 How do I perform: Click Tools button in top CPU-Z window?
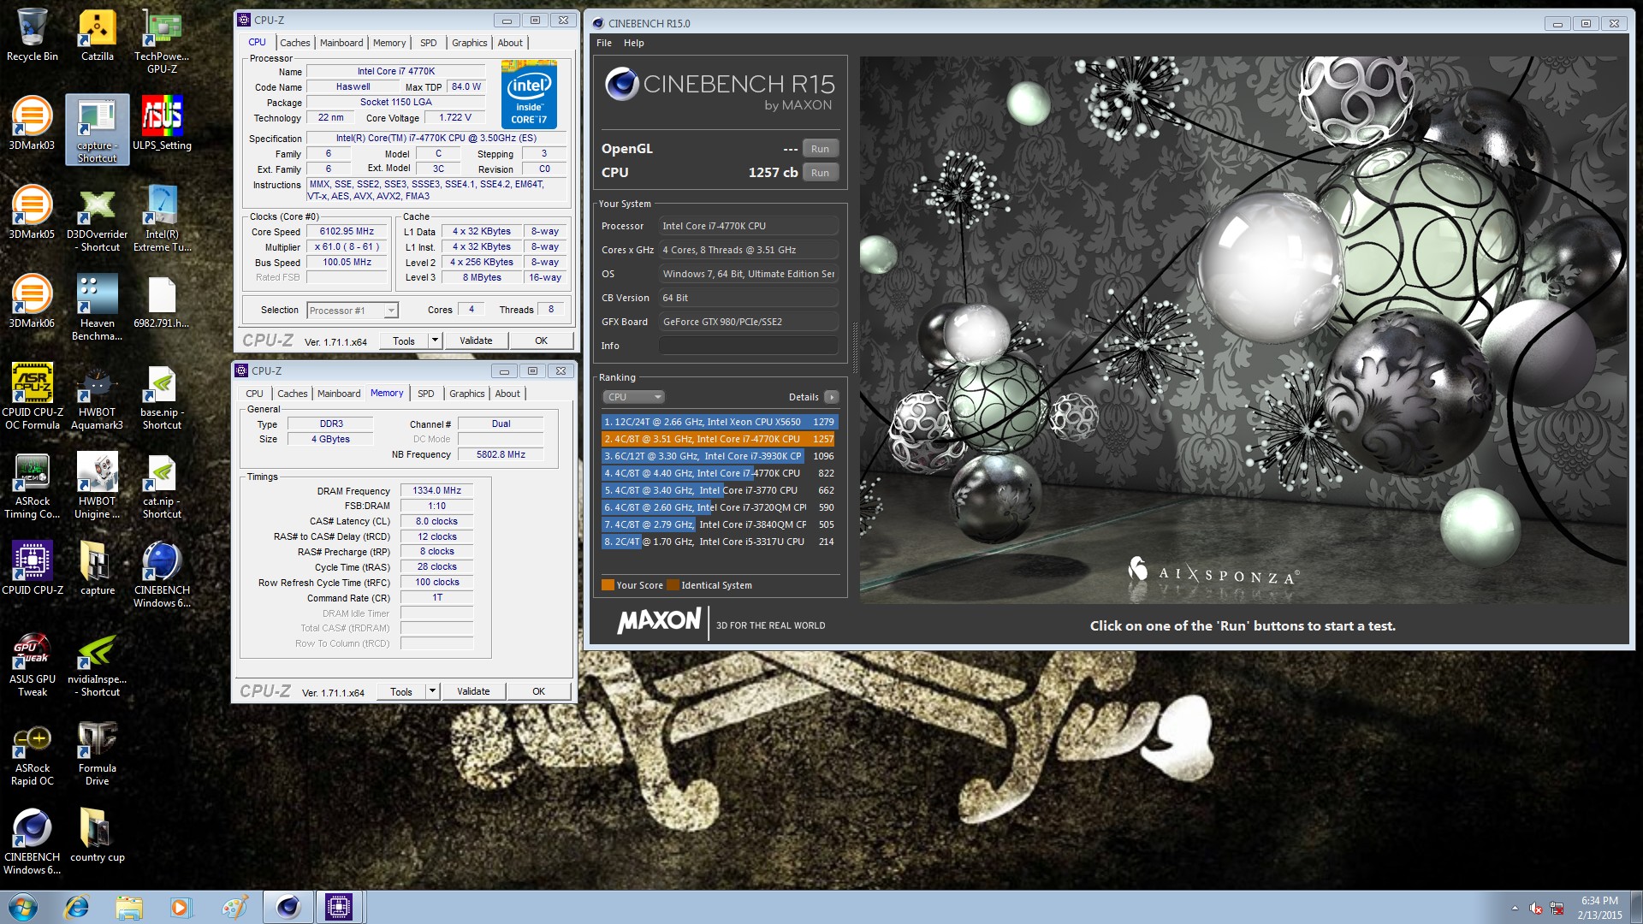pyautogui.click(x=404, y=341)
